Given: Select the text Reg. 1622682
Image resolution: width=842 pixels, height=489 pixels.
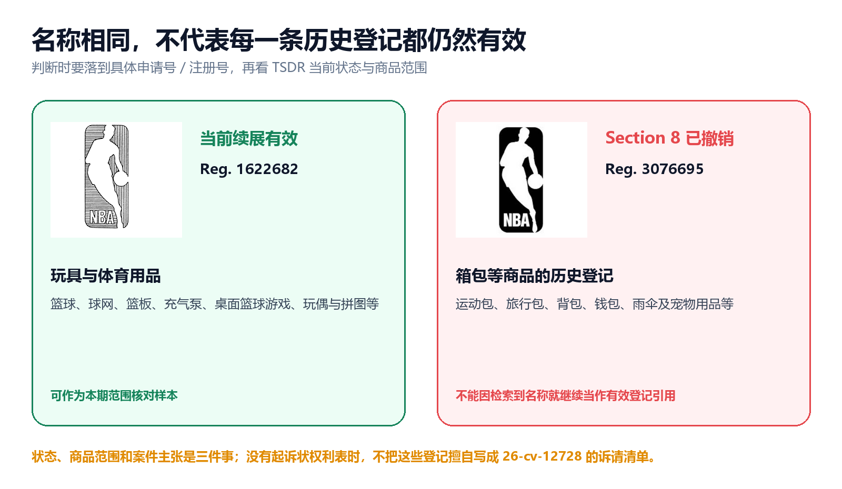Looking at the screenshot, I should 249,169.
